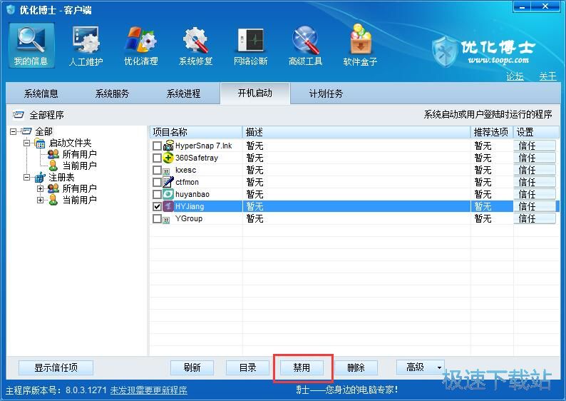Click 信任 button for HYJiang

[535, 206]
